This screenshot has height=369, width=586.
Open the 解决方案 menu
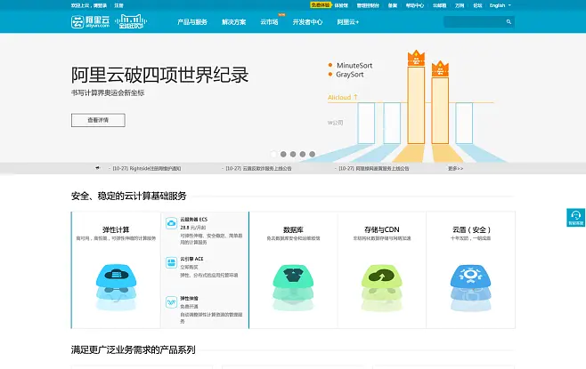point(233,22)
